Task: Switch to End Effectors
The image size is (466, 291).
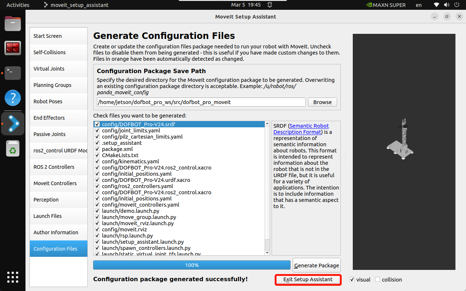Action: coord(59,118)
